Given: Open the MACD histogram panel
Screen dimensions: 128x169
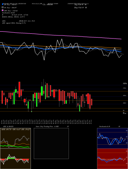Looking at the screenshot, I should click(15, 159).
